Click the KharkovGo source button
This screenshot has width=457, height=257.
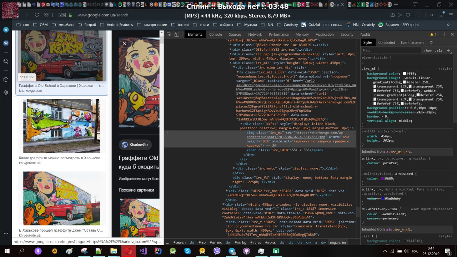135,145
